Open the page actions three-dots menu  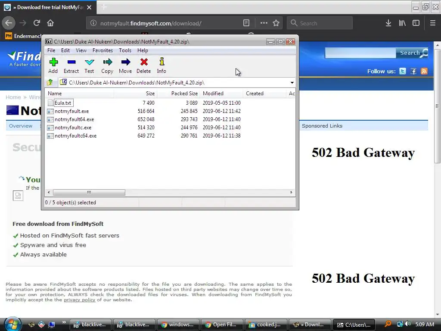[264, 23]
